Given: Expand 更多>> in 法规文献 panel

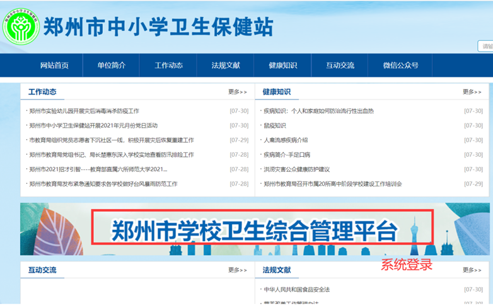Looking at the screenshot, I should coord(472,270).
